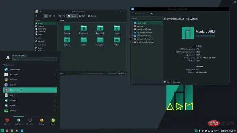Switch Dolphin to compact view mode
This screenshot has height=133, width=237.
[x=50, y=16]
